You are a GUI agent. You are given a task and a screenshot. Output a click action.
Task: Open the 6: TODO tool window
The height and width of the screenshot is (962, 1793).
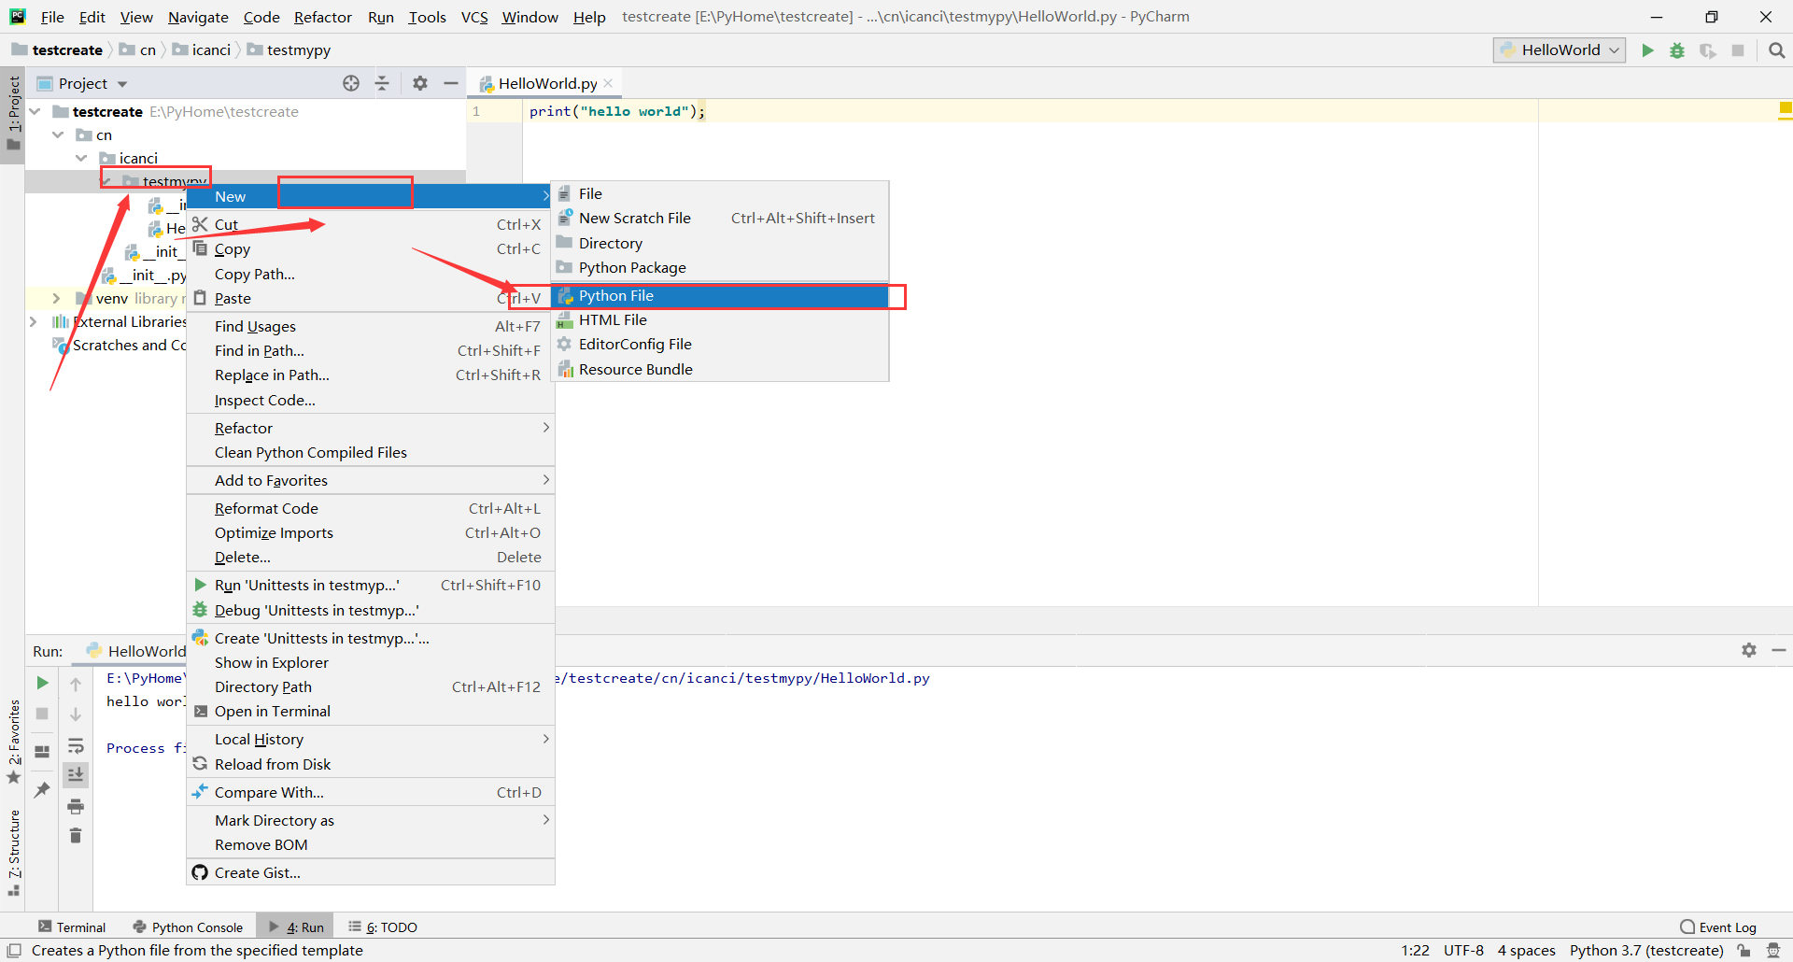point(383,927)
